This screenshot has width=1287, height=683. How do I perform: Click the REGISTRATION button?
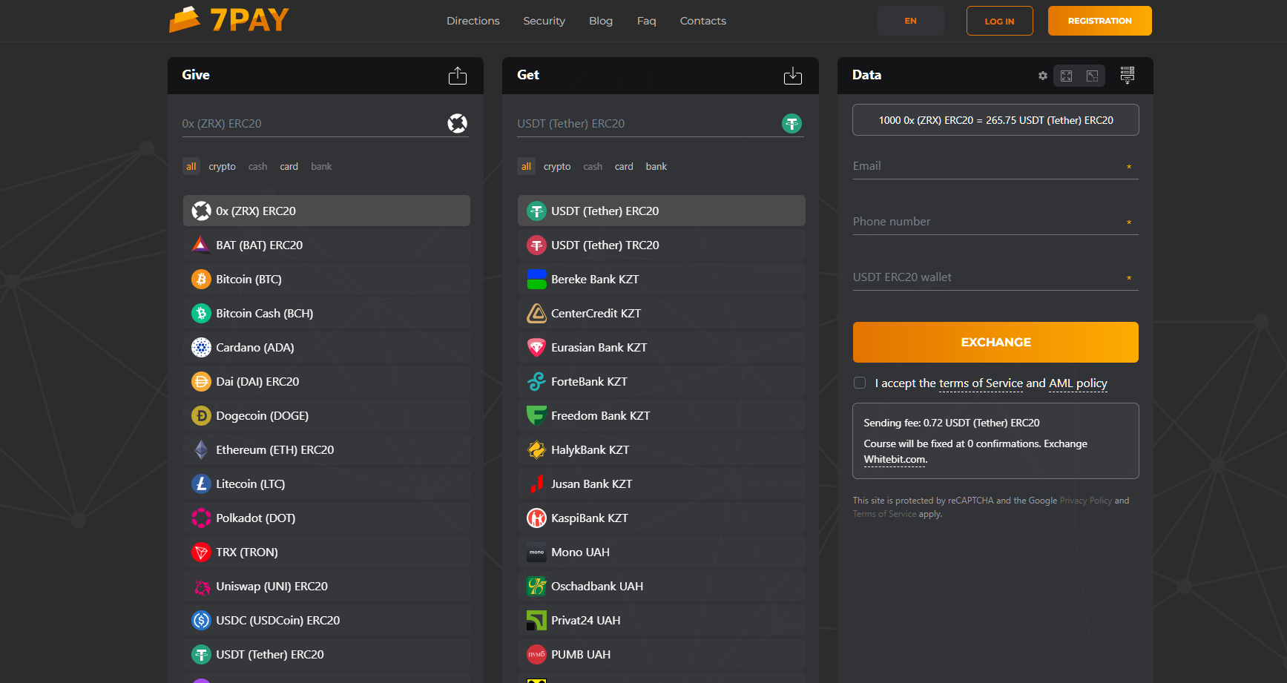tap(1100, 21)
